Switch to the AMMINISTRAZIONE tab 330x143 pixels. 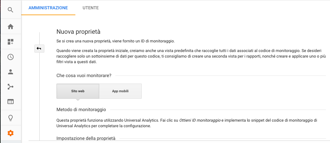[48, 8]
